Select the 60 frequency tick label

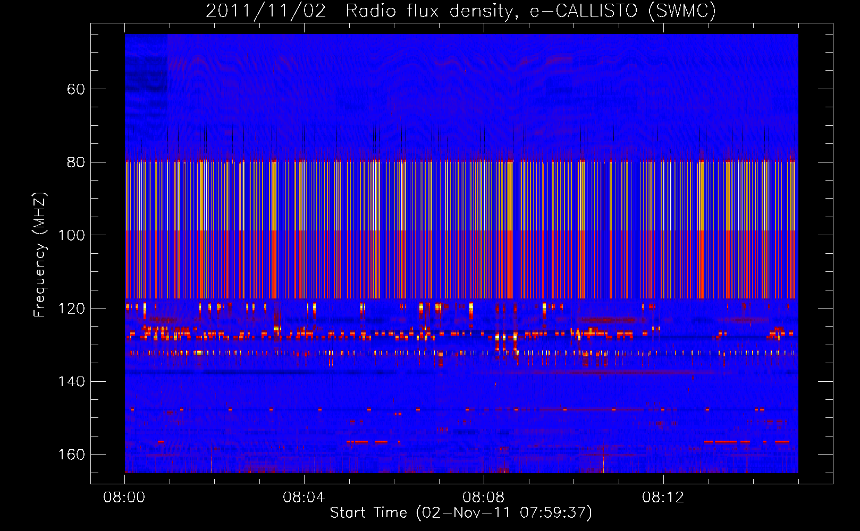pyautogui.click(x=76, y=89)
